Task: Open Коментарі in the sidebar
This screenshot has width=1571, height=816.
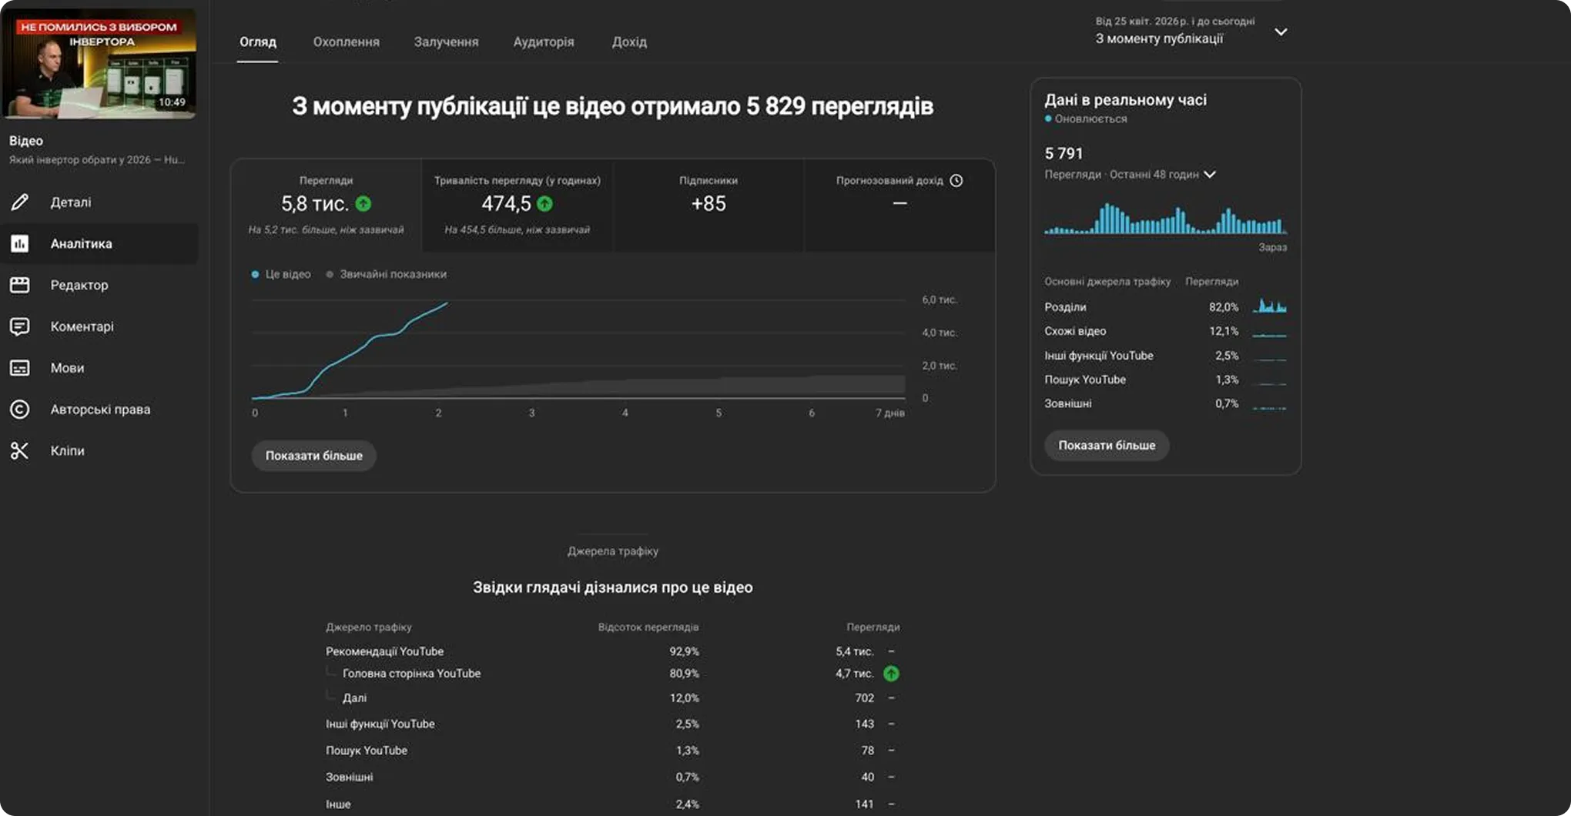Action: (99, 327)
